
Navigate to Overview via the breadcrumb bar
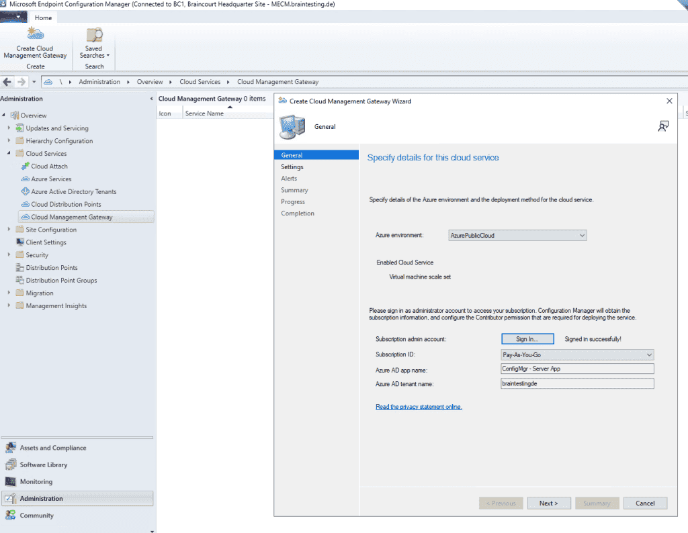point(148,81)
